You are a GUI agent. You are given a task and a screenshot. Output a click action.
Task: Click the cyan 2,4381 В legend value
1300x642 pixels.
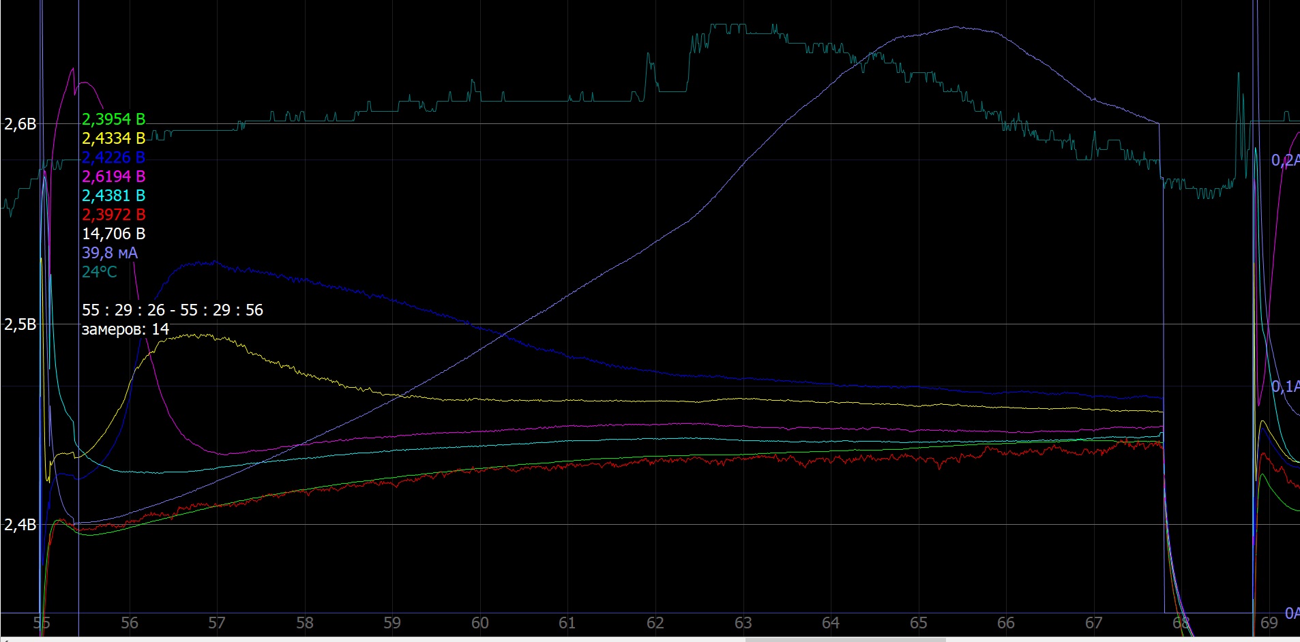point(113,196)
